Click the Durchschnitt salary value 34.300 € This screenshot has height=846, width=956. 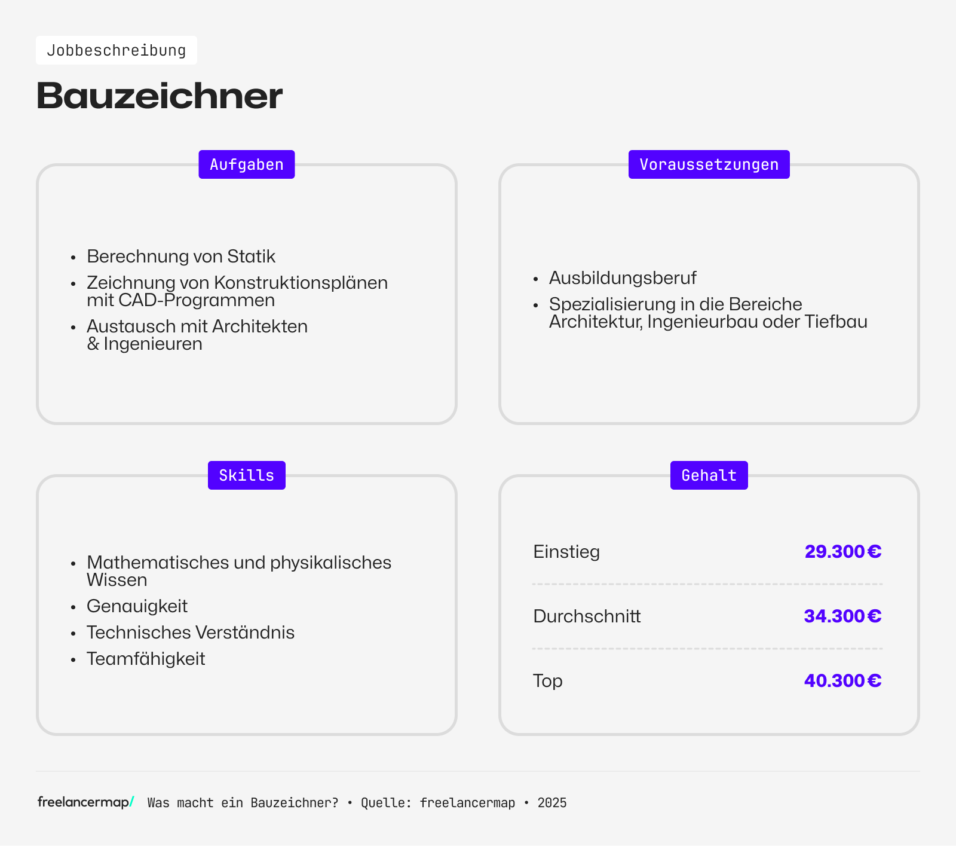pos(842,616)
